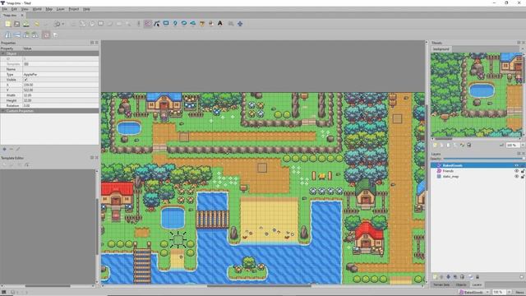The width and height of the screenshot is (526, 296).
Task: Click the X position value field
Action: (x=61, y=85)
